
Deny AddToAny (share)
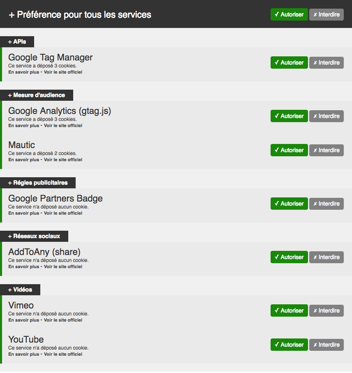click(327, 257)
